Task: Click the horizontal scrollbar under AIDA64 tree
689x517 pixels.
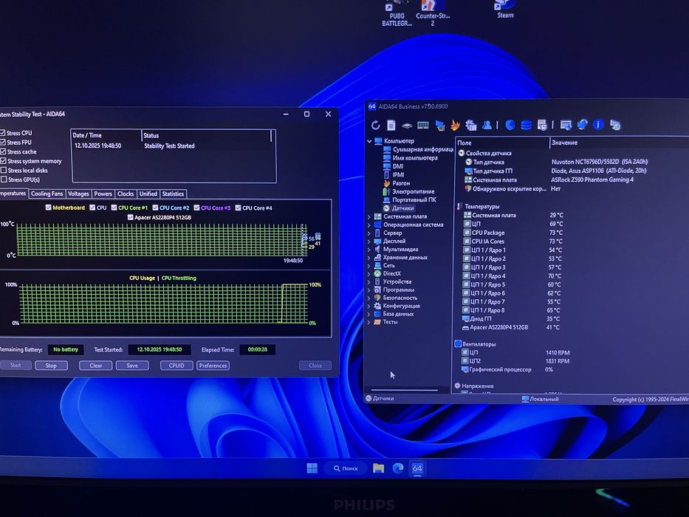Action: pyautogui.click(x=404, y=390)
